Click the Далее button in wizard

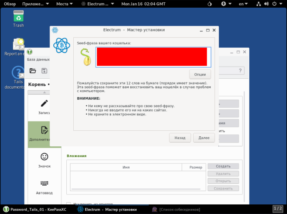204,138
